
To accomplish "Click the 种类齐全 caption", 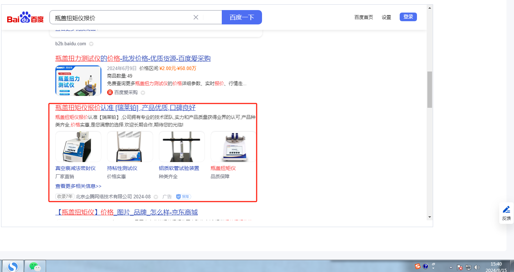I will 168,176.
